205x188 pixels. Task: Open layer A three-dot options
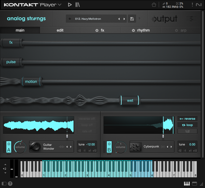point(9,155)
